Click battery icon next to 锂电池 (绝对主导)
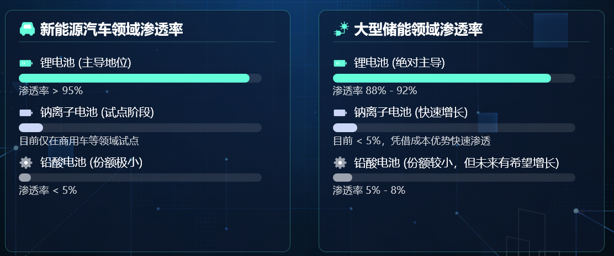Viewport: 614px width, 256px height. point(340,63)
